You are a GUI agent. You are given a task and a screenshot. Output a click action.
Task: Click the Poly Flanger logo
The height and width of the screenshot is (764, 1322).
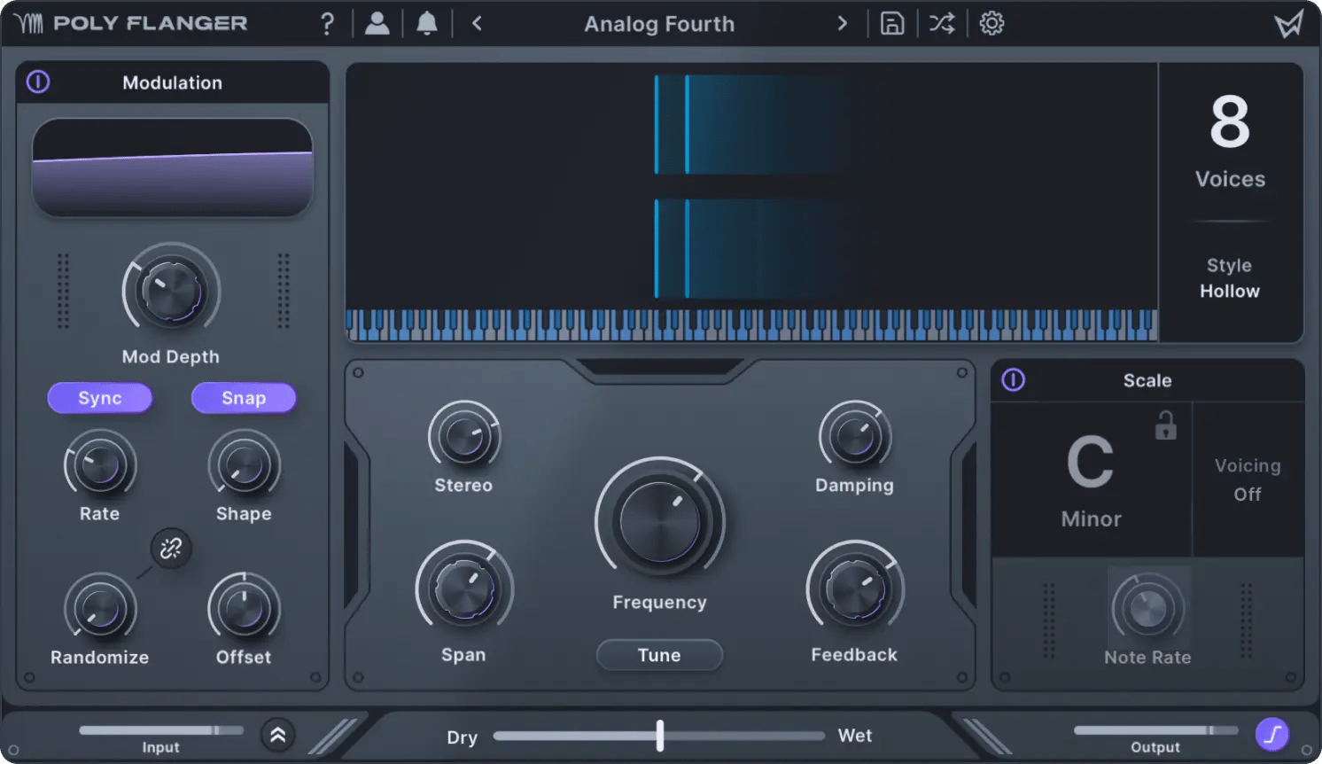pos(130,23)
